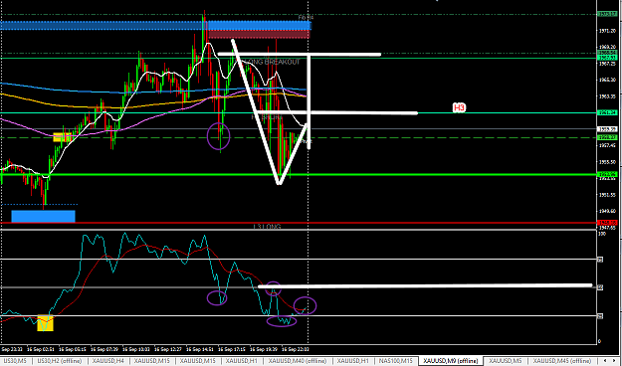Screen dimensions: 622x366
Task: Switch to the NAS100,M15 chart tab
Action: click(x=397, y=361)
